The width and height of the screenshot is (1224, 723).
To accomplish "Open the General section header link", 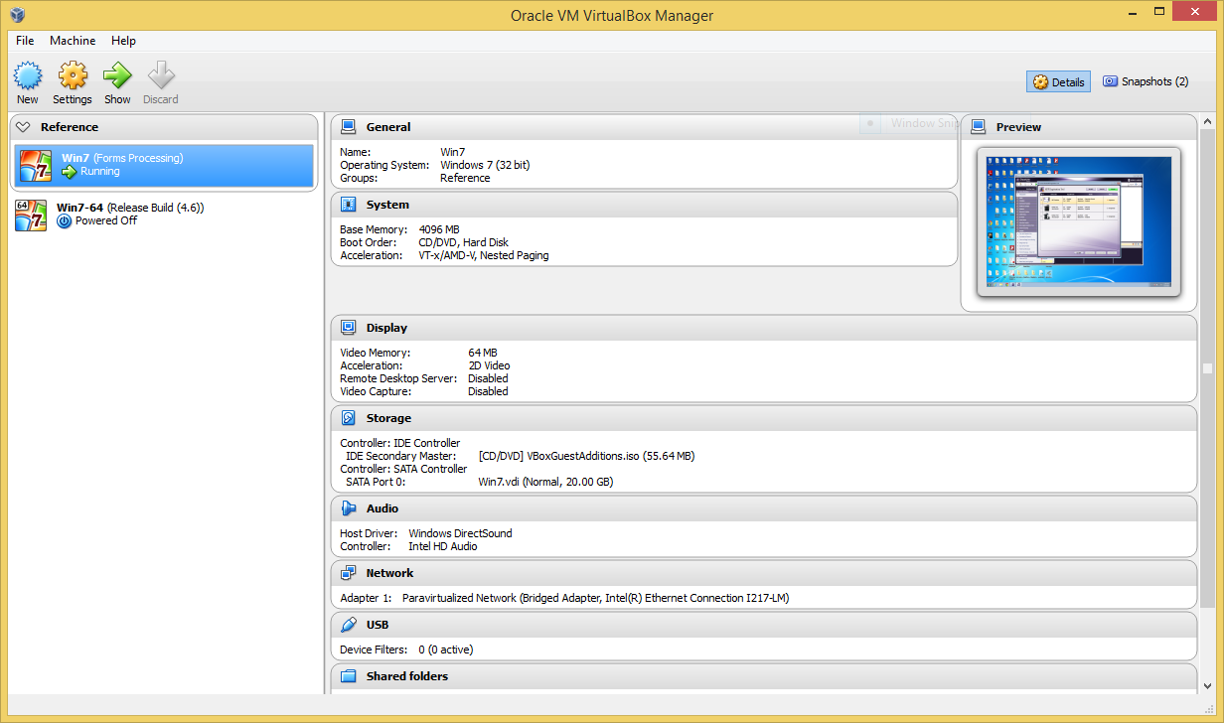I will [x=388, y=127].
